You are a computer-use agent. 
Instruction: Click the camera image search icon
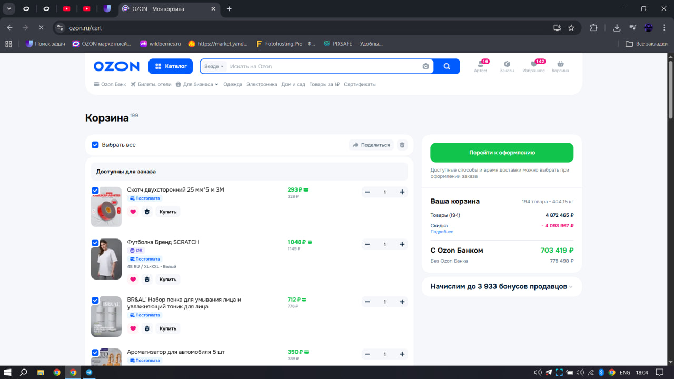coord(425,66)
